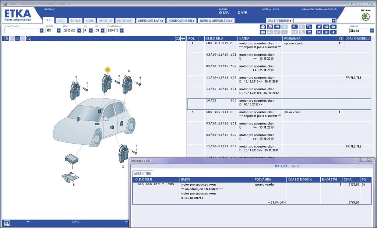Screen dimensions: 377x228
Task: Switch to the Nové a odpadlé díly tab
Action: coord(216,21)
